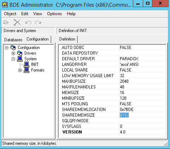
Task: Expand the Formats tree node
Action: click(x=20, y=70)
